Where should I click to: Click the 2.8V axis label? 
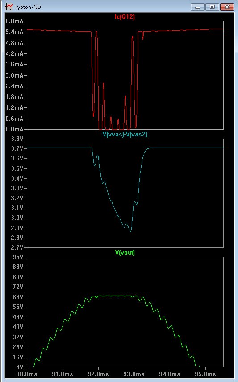[x=17, y=238]
